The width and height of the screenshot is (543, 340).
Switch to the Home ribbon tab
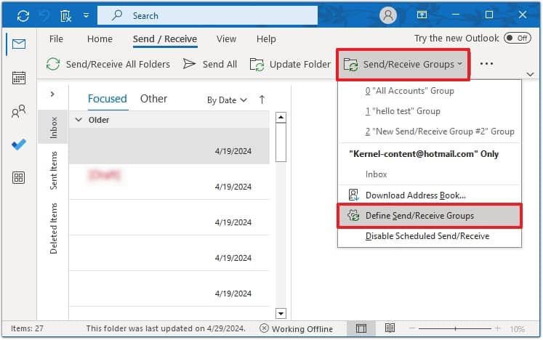click(x=100, y=39)
